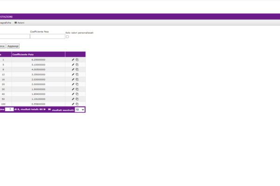Open the risultati mostrati dropdown
The width and height of the screenshot is (280, 186).
80,110
